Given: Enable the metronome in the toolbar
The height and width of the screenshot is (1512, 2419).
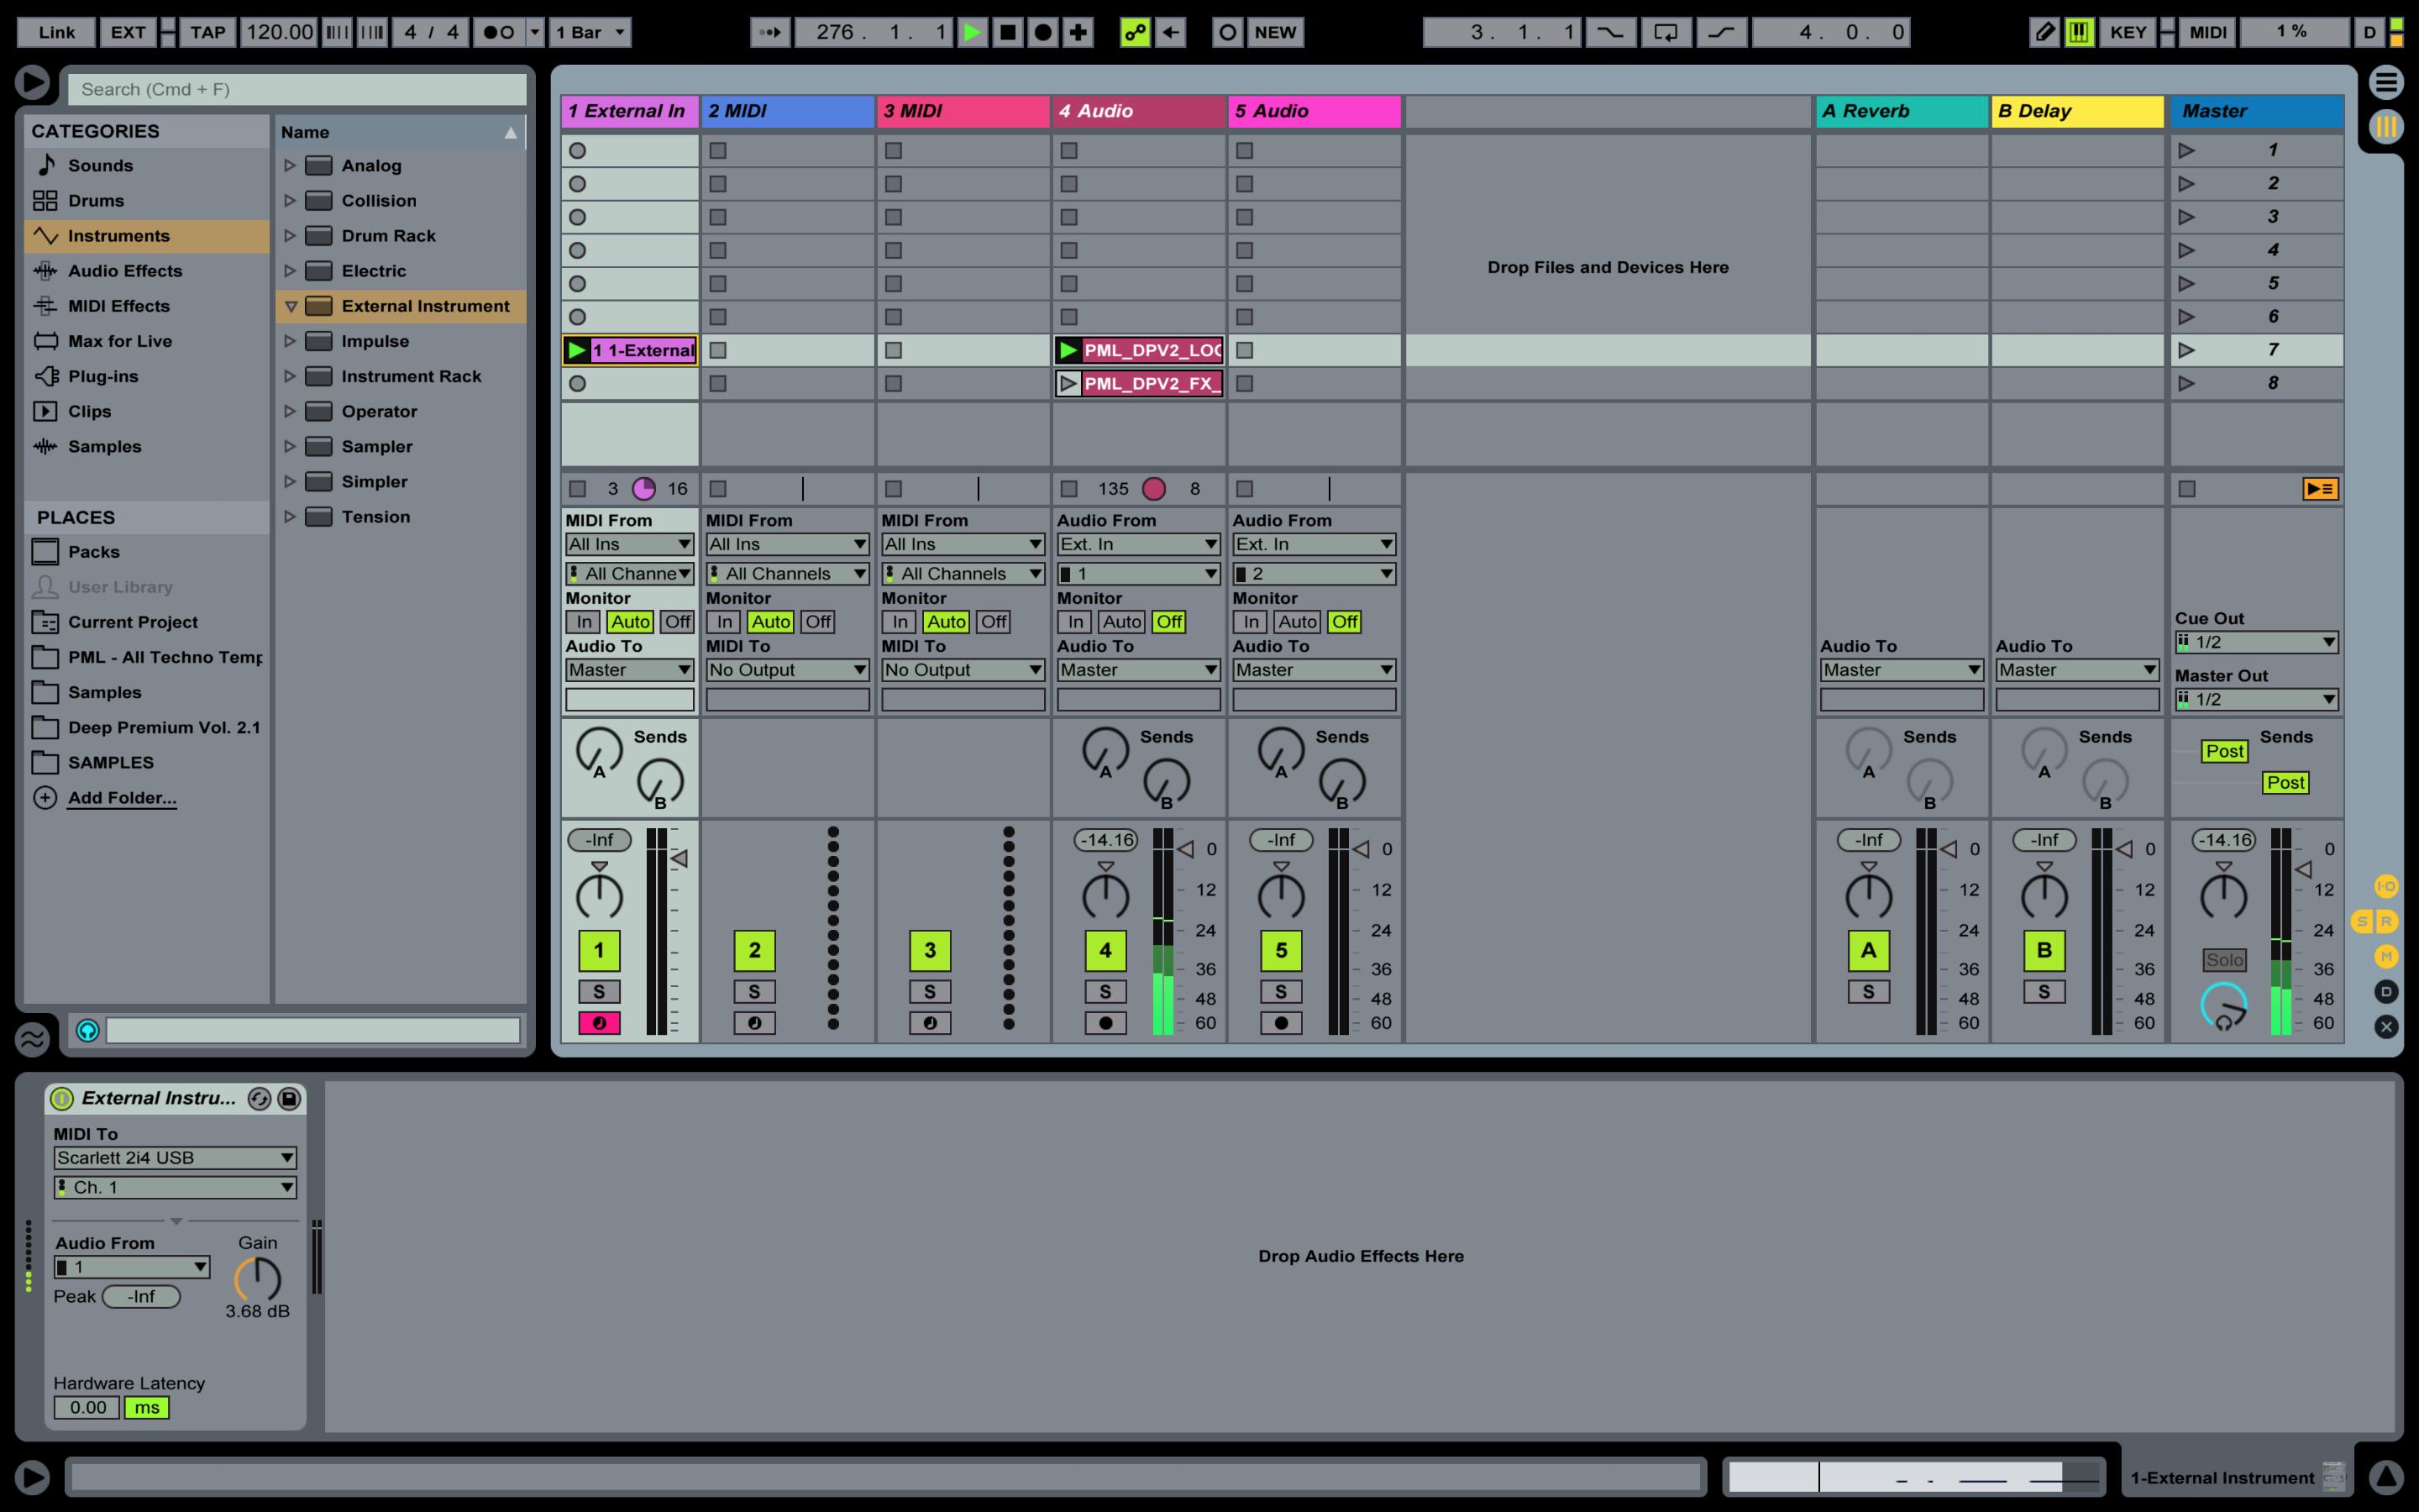Looking at the screenshot, I should [500, 31].
